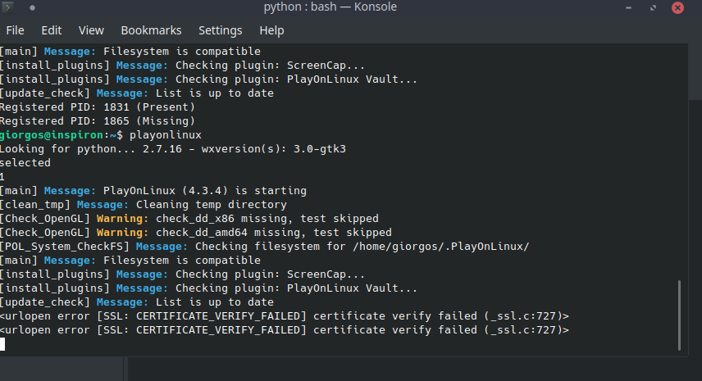Close the Konsole window with red X
Screen dimensions: 702x381
(x=678, y=7)
